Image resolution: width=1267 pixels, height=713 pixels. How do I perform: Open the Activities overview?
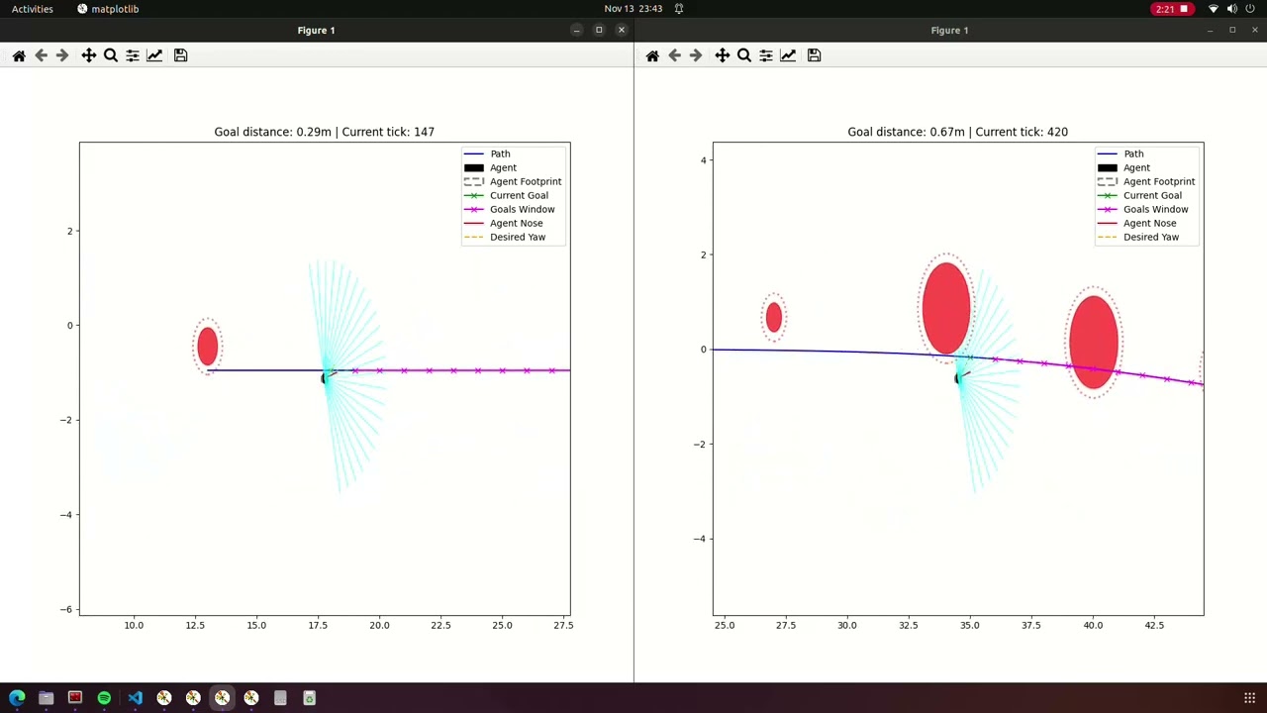coord(33,9)
